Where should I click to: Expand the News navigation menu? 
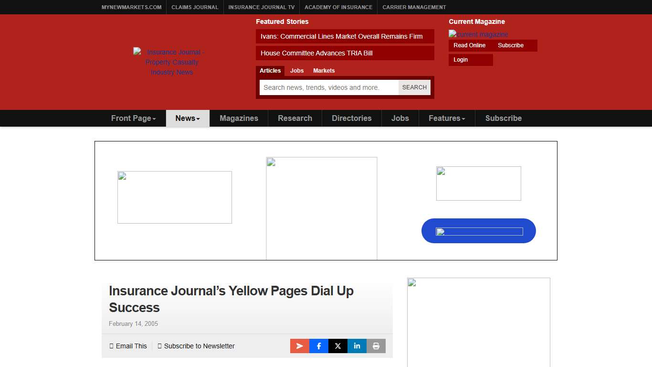tap(187, 118)
